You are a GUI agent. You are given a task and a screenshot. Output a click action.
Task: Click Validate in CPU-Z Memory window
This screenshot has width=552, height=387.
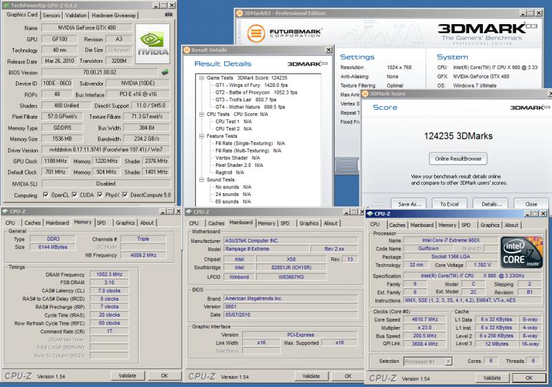click(x=128, y=376)
